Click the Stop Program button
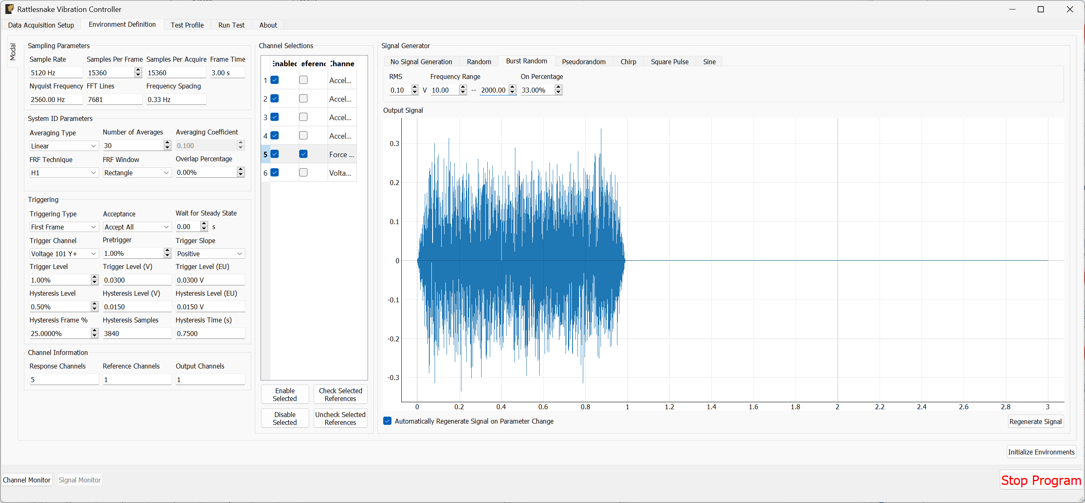Viewport: 1085px width, 503px height. pyautogui.click(x=1041, y=480)
